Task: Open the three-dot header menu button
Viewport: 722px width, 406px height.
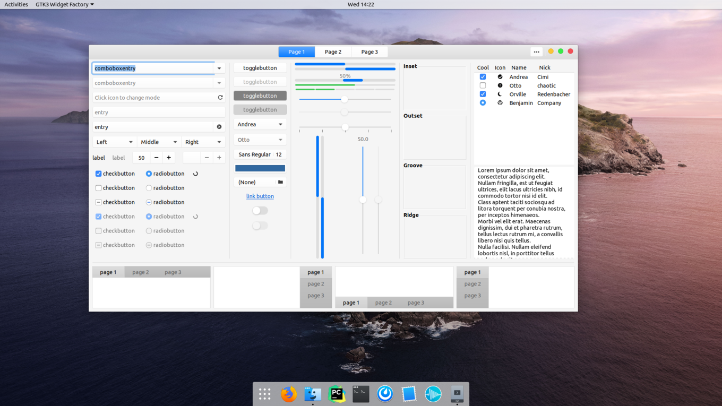Action: (537, 52)
